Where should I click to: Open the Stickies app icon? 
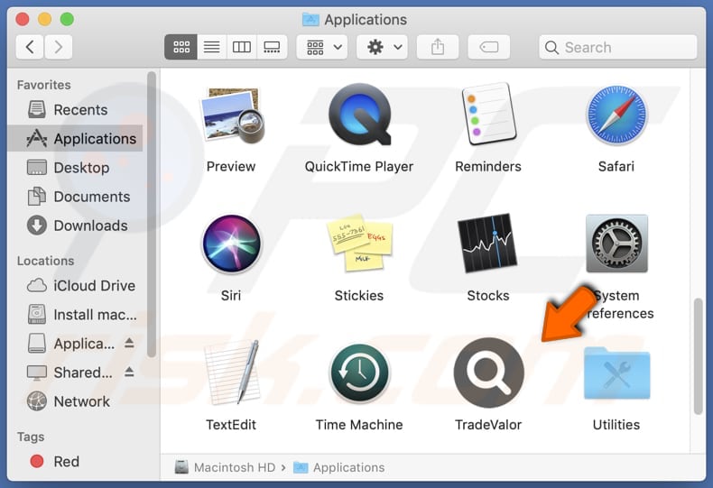pyautogui.click(x=359, y=243)
